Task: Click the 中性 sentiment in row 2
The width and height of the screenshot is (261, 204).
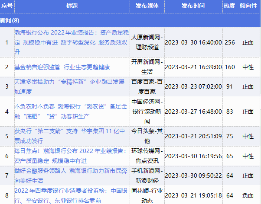Action: coord(248,67)
